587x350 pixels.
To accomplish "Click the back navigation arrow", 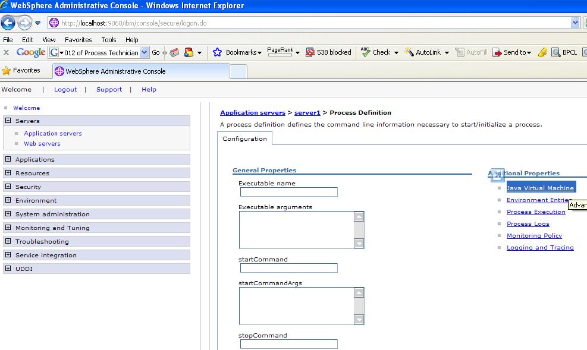I will pyautogui.click(x=8, y=23).
